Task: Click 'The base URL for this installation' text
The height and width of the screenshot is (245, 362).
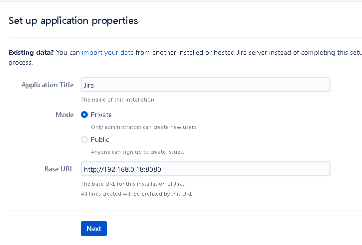Action: [123, 184]
